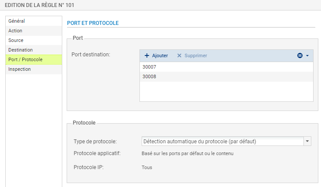The image size is (321, 187).
Task: Click the blue circle equals icon
Action: 300,55
